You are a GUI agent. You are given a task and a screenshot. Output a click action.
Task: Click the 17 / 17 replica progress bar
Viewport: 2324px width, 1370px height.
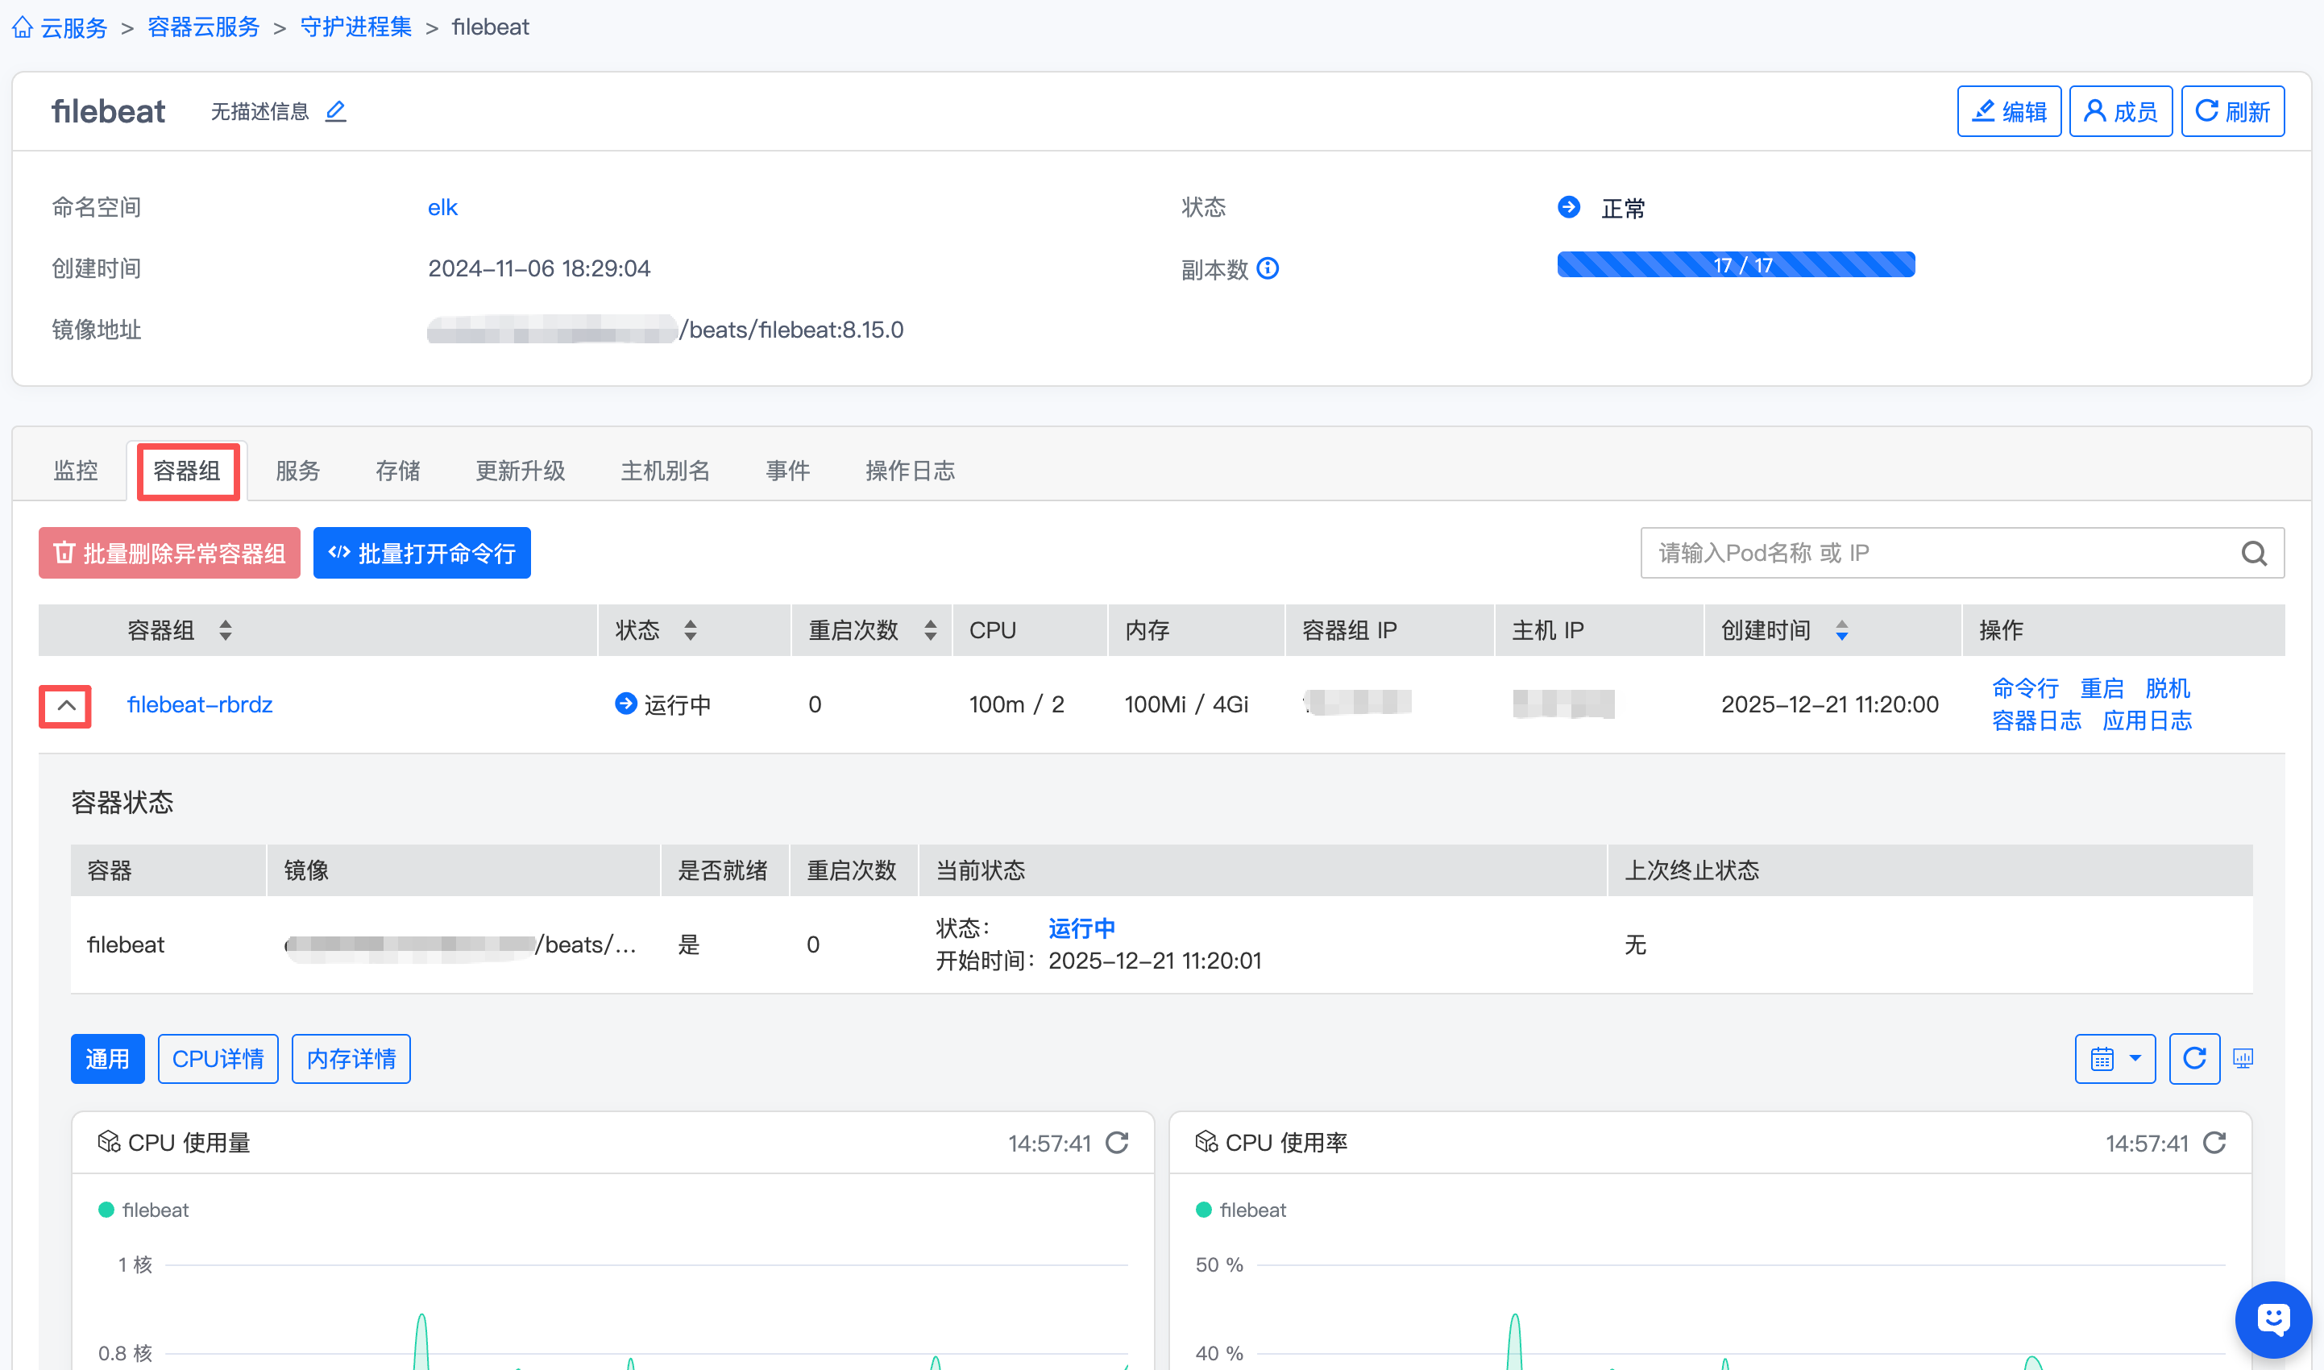coord(1735,265)
